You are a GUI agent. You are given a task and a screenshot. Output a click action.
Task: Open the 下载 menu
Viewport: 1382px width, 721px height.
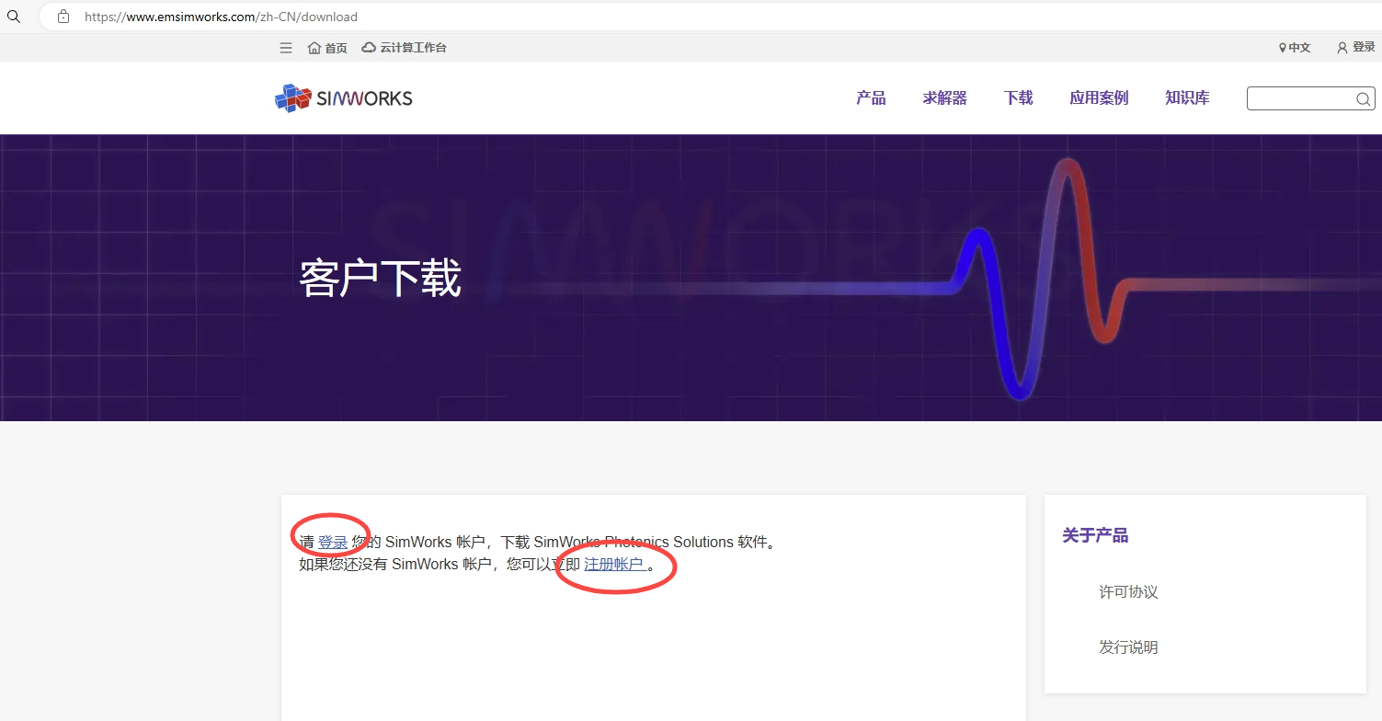[1018, 98]
